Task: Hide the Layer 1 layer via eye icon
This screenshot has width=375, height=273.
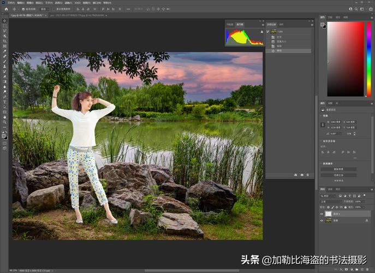Action: (322, 214)
